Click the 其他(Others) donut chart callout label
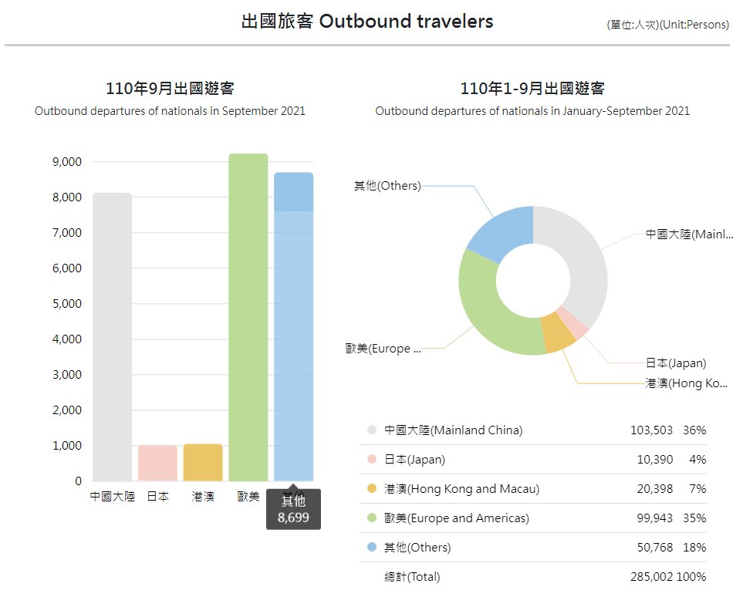This screenshot has width=743, height=597. (387, 186)
